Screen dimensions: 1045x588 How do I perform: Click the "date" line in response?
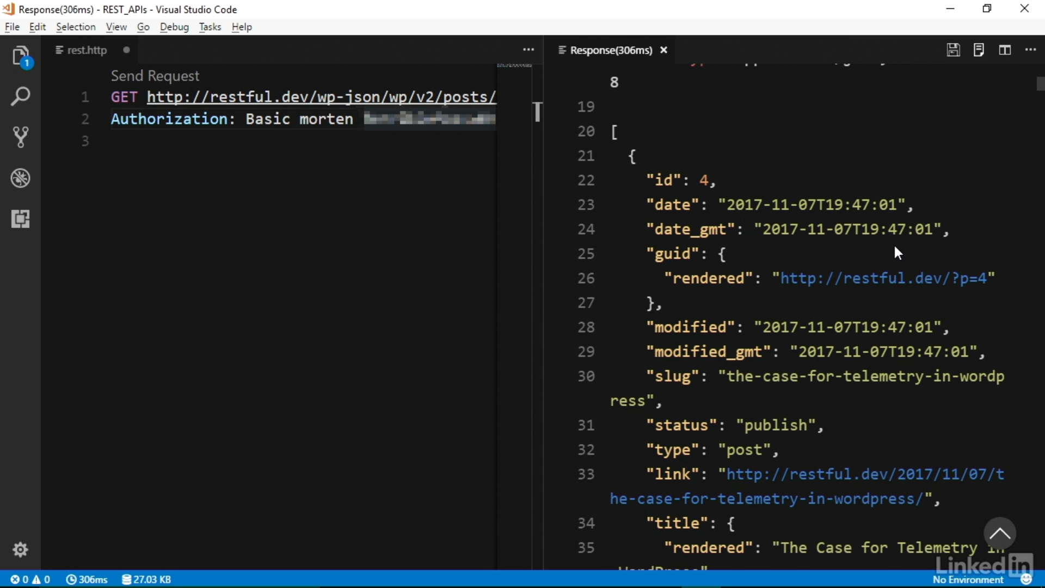(779, 205)
